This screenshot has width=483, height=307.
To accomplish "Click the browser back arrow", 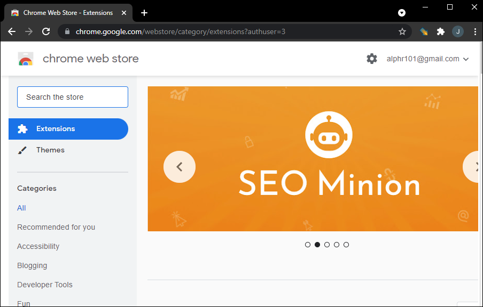I will [12, 31].
